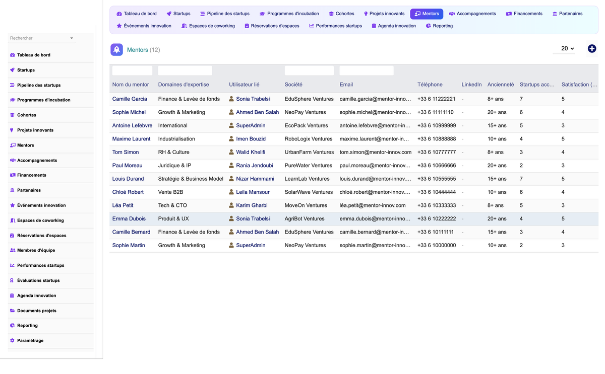Click the Documents projets folder sidebar icon
The width and height of the screenshot is (605, 374).
tap(13, 311)
